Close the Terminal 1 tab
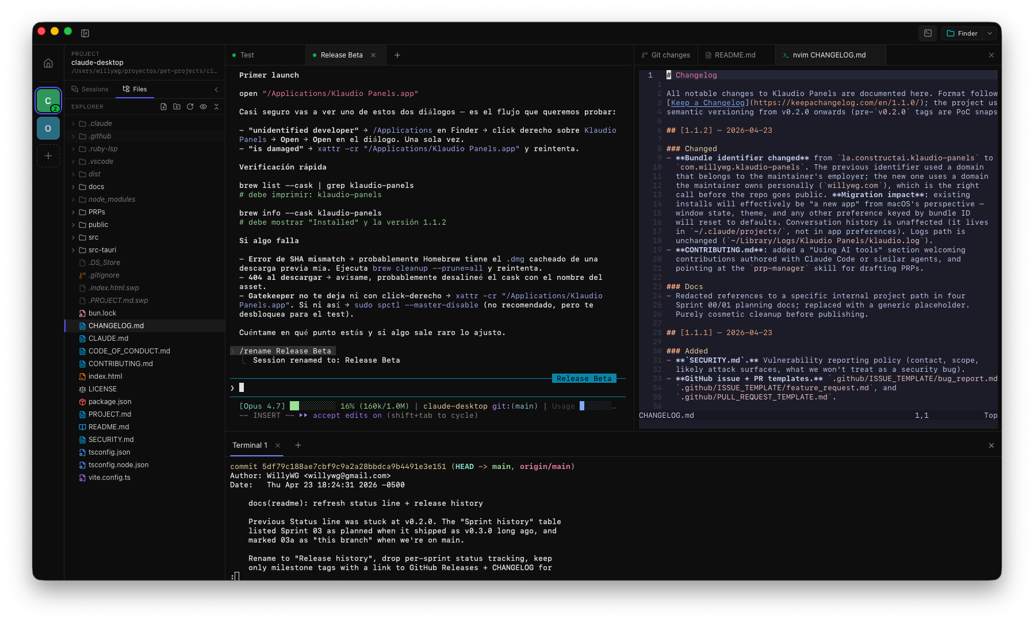Viewport: 1034px width, 623px height. coord(278,445)
